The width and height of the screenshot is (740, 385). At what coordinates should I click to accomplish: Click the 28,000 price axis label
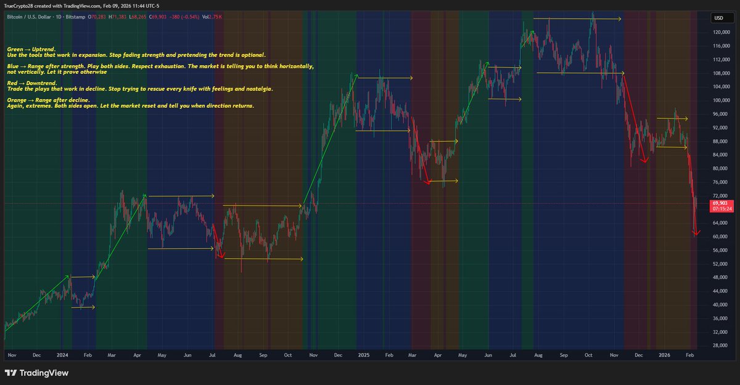[x=719, y=346]
